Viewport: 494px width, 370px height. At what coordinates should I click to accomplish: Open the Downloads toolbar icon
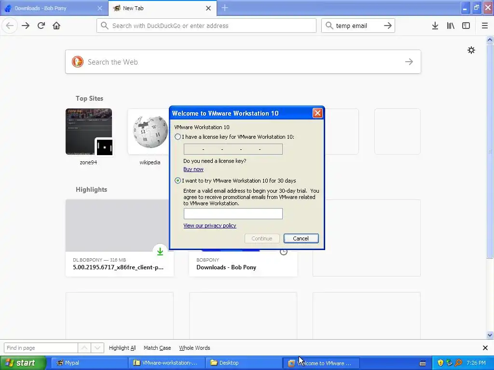[x=435, y=26]
